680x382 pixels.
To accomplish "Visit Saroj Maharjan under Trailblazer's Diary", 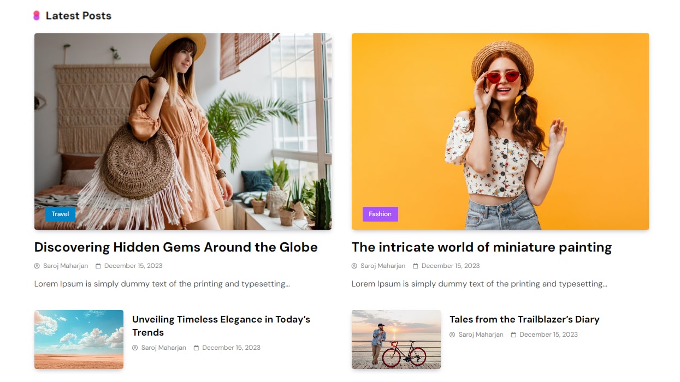I will point(481,335).
